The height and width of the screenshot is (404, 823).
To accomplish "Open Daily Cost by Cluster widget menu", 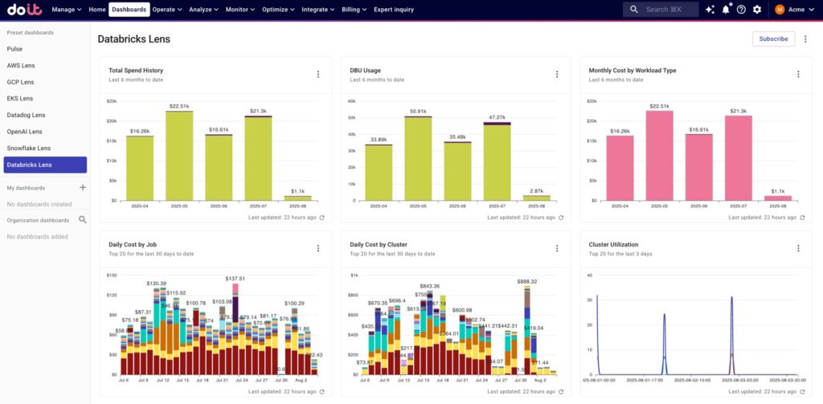I will pyautogui.click(x=557, y=248).
